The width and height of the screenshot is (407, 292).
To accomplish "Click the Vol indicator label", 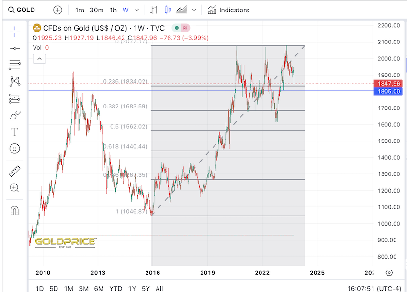I will (37, 48).
